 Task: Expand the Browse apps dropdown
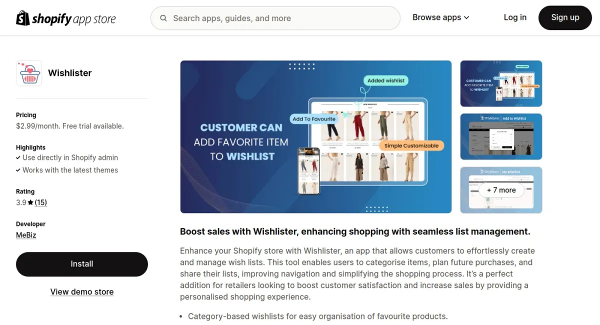pos(440,17)
